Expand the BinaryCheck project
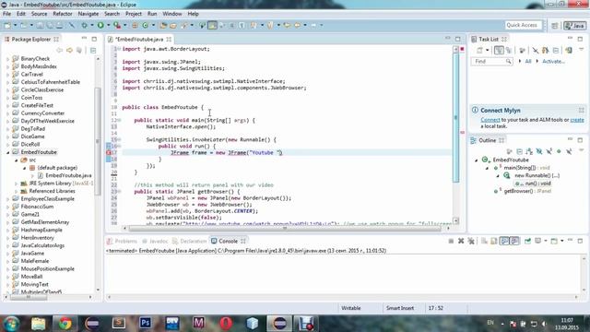The width and height of the screenshot is (590, 332). click(x=7, y=59)
